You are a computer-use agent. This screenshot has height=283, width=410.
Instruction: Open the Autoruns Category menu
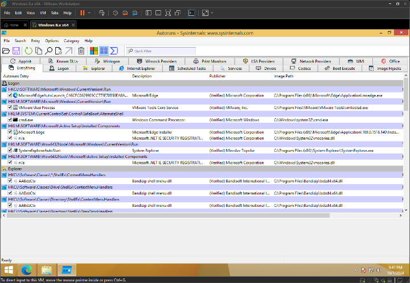[x=71, y=41]
